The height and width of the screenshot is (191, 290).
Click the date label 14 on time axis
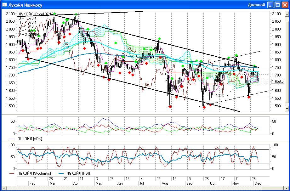pos(128,179)
